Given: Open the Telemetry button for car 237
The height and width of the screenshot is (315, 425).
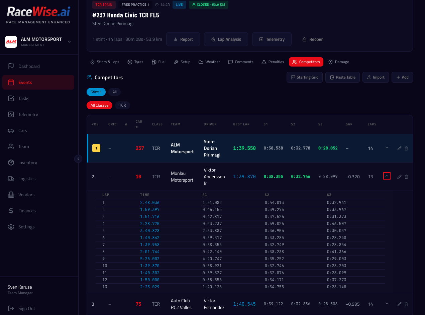Looking at the screenshot, I should (x=272, y=39).
